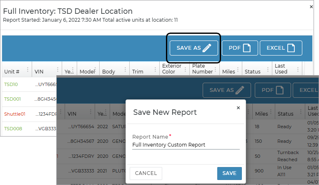Open unit TSD008 link
This screenshot has width=319, height=185.
12,129
